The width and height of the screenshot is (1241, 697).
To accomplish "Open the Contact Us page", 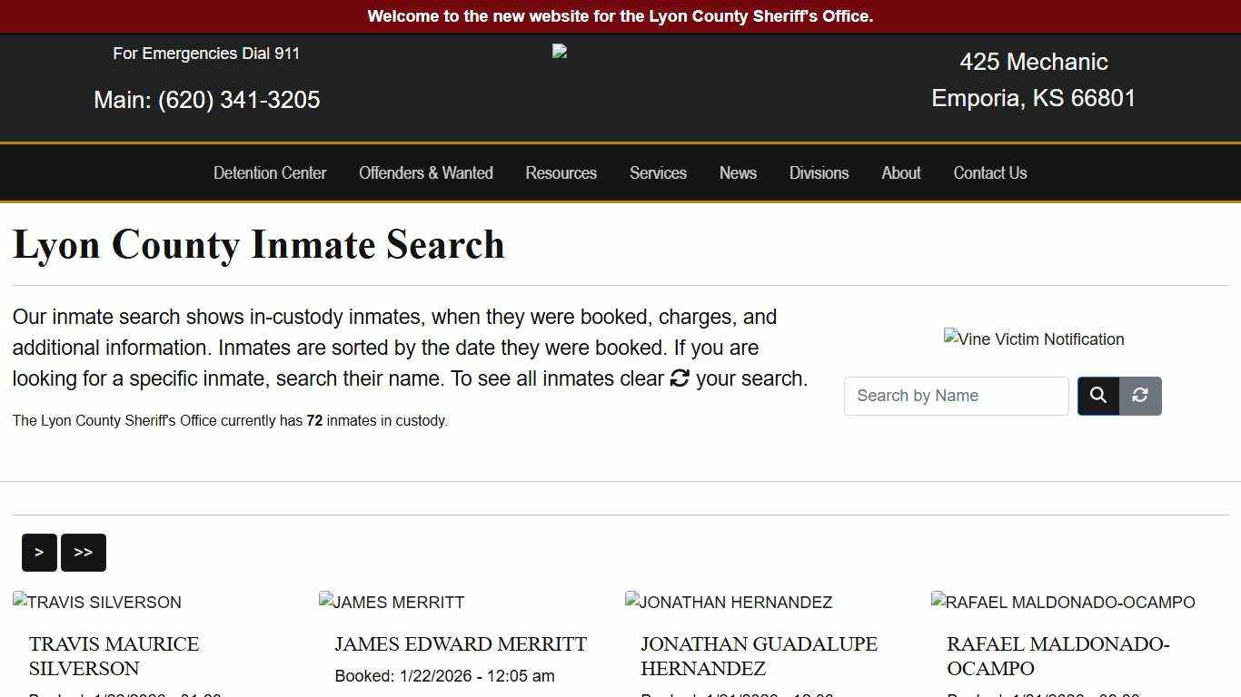I will tap(989, 172).
